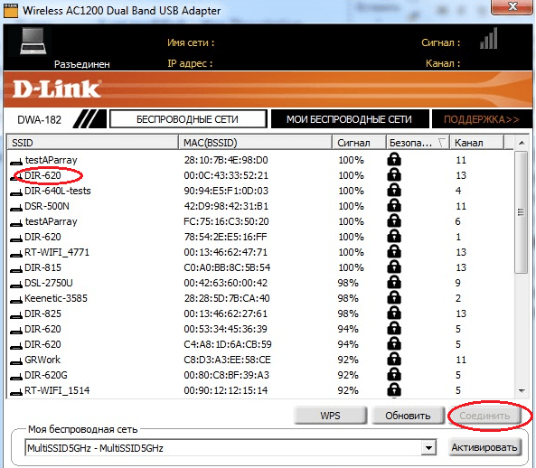Select DIR-620 with MAC 00:0C:43:33:52:21
The width and height of the screenshot is (536, 468).
(259, 175)
